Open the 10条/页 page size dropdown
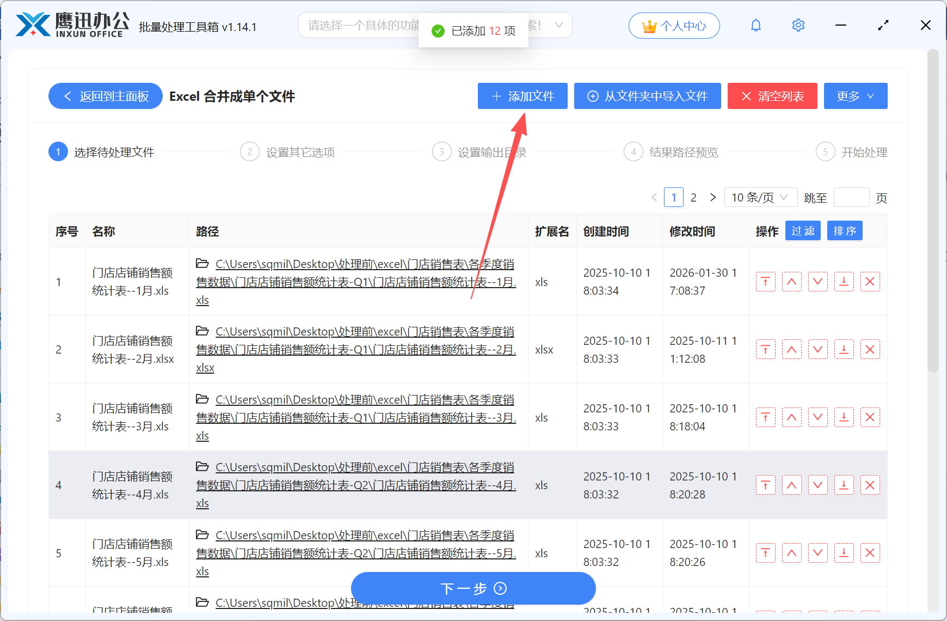 pos(760,197)
